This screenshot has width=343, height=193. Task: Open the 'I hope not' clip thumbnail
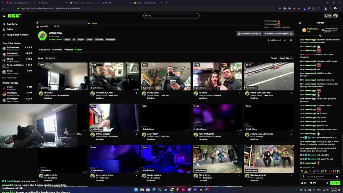[63, 76]
